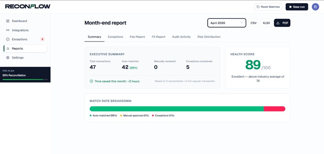
Task: Click the Auto-matched value 42
Action: point(125,67)
